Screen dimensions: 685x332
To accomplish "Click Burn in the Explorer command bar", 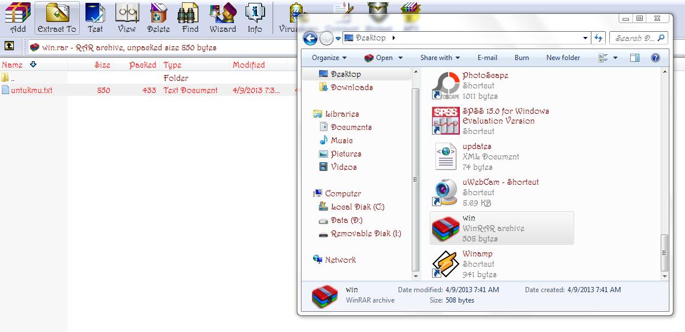I will [522, 58].
